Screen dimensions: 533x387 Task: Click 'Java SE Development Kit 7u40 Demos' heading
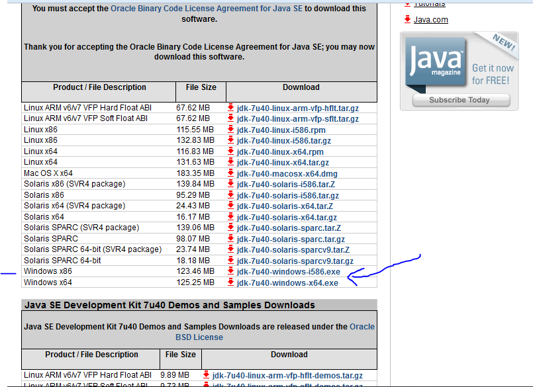pos(170,305)
